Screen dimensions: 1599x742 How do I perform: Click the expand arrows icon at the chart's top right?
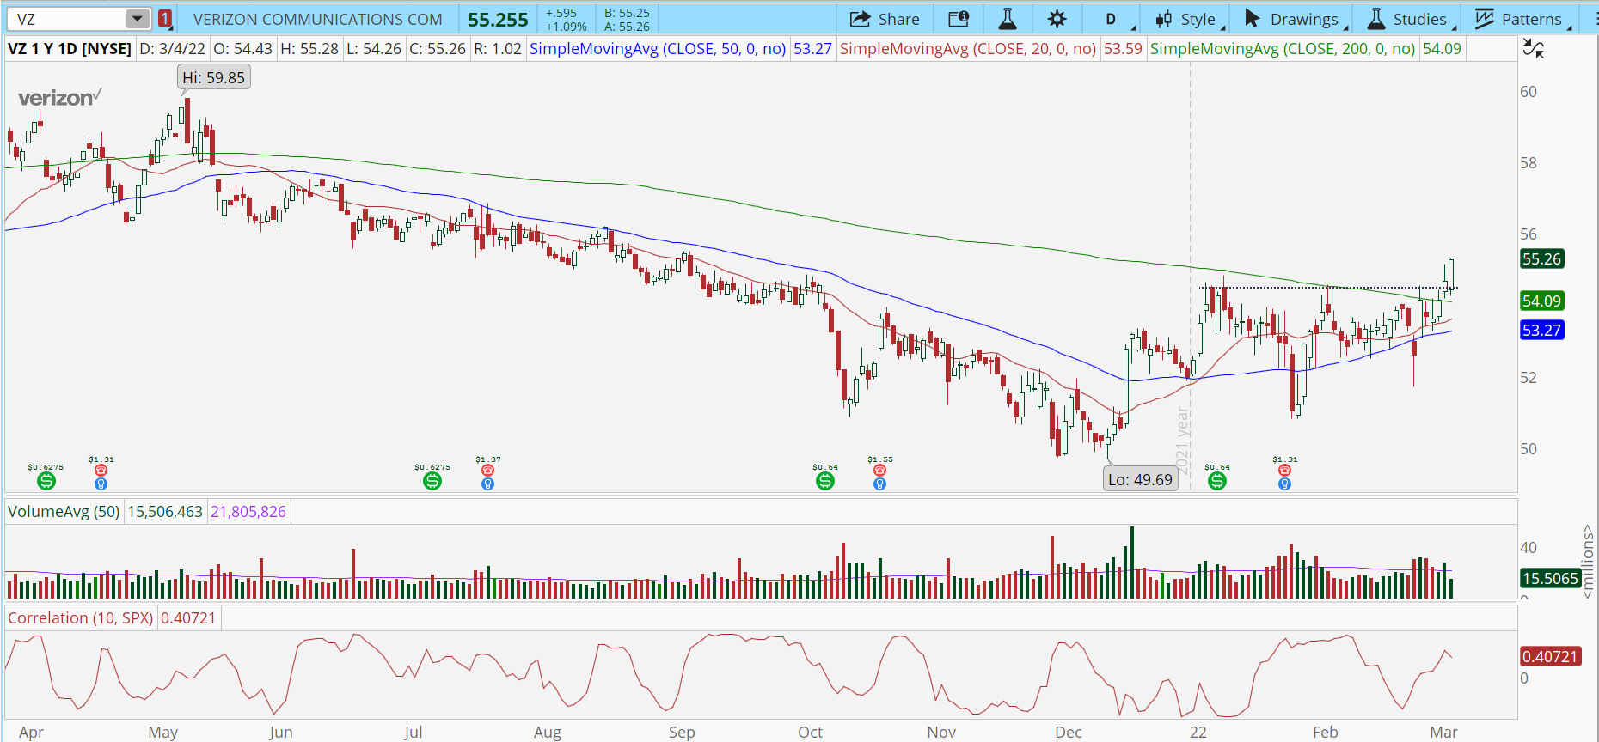coord(1533,48)
